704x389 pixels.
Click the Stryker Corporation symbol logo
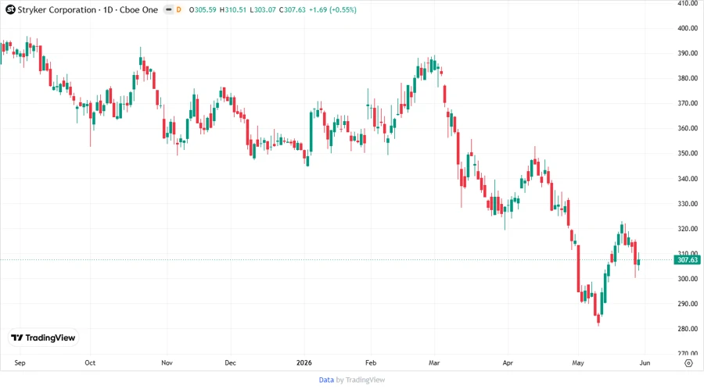[10, 9]
